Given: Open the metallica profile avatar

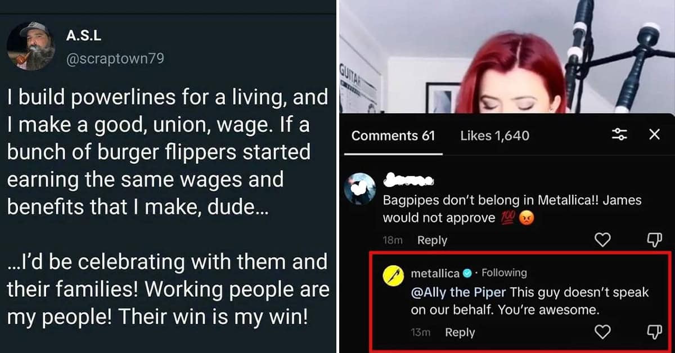Looking at the screenshot, I should (x=394, y=275).
